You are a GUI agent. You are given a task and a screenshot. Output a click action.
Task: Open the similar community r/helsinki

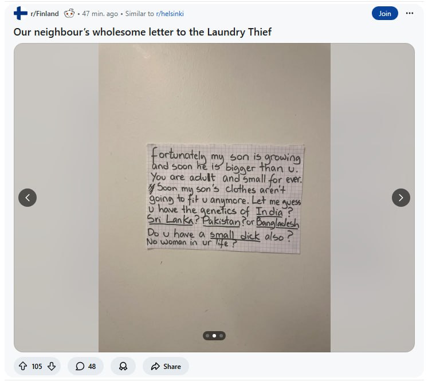170,14
